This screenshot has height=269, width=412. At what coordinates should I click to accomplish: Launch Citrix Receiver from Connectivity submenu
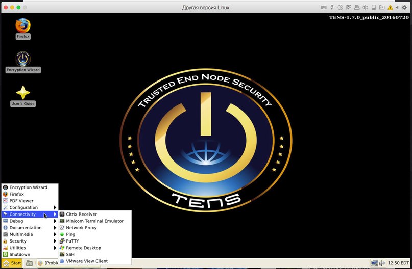click(94, 214)
